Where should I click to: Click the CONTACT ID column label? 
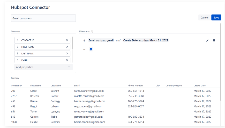coord(28,40)
